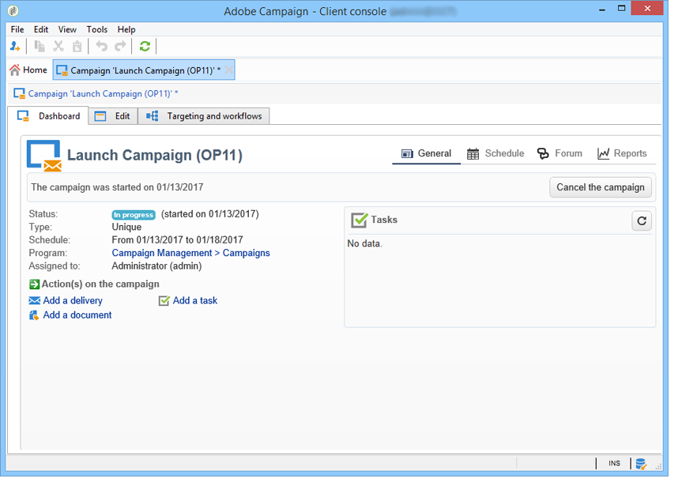Click the Cut scissors icon
The width and height of the screenshot is (693, 501).
pyautogui.click(x=58, y=46)
